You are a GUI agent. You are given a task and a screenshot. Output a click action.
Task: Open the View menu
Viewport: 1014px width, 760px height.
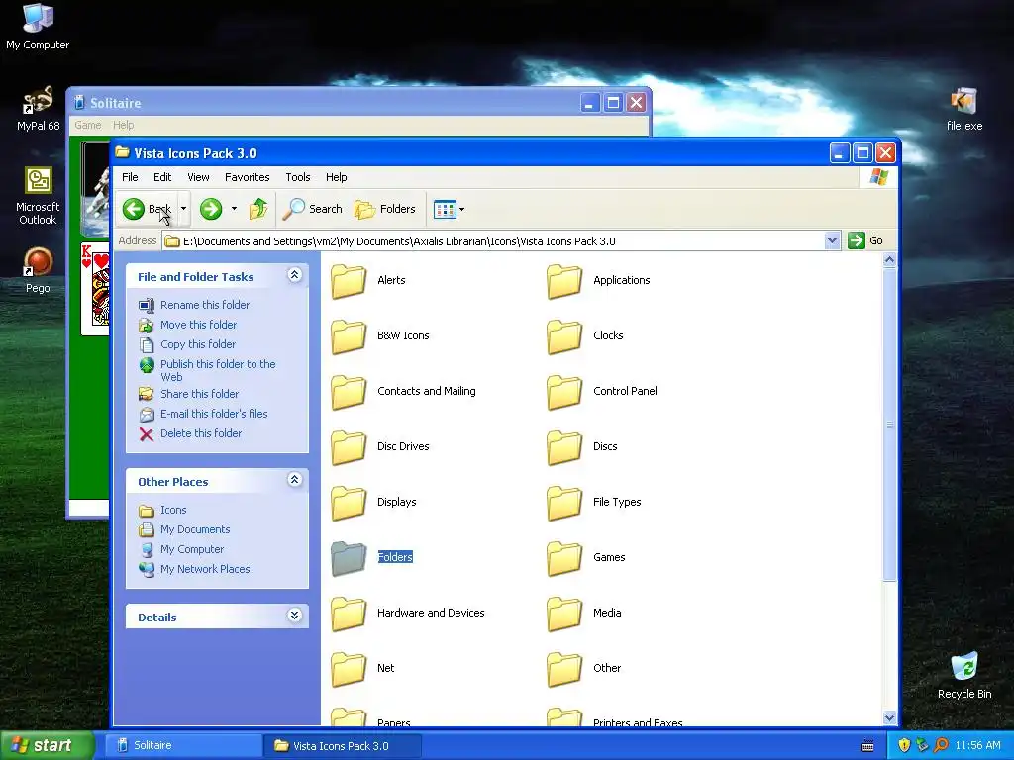[198, 177]
